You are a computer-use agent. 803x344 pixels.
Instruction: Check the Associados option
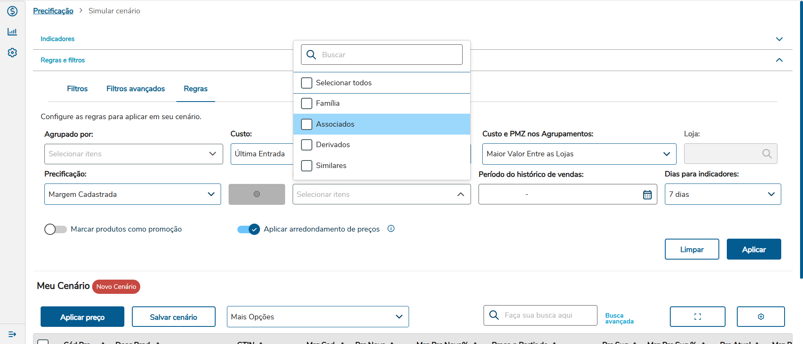tap(307, 124)
